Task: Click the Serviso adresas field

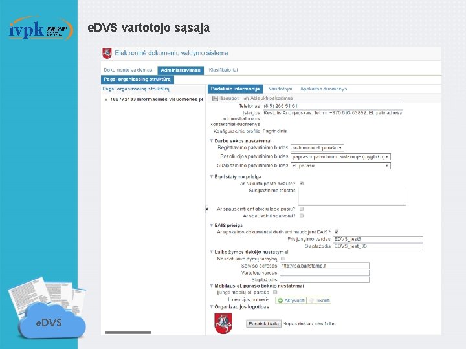Action: [324, 266]
